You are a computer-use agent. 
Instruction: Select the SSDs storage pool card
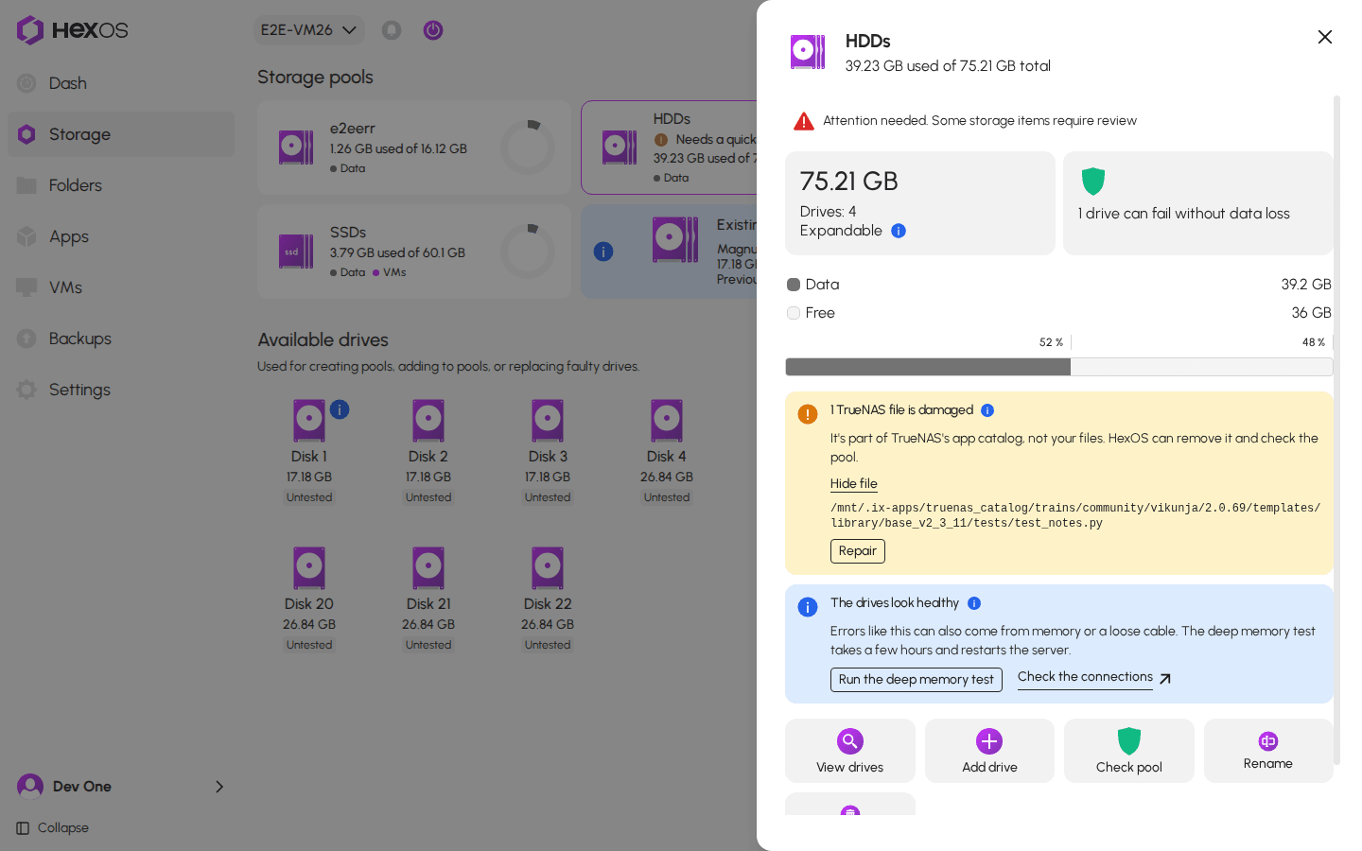tap(414, 252)
